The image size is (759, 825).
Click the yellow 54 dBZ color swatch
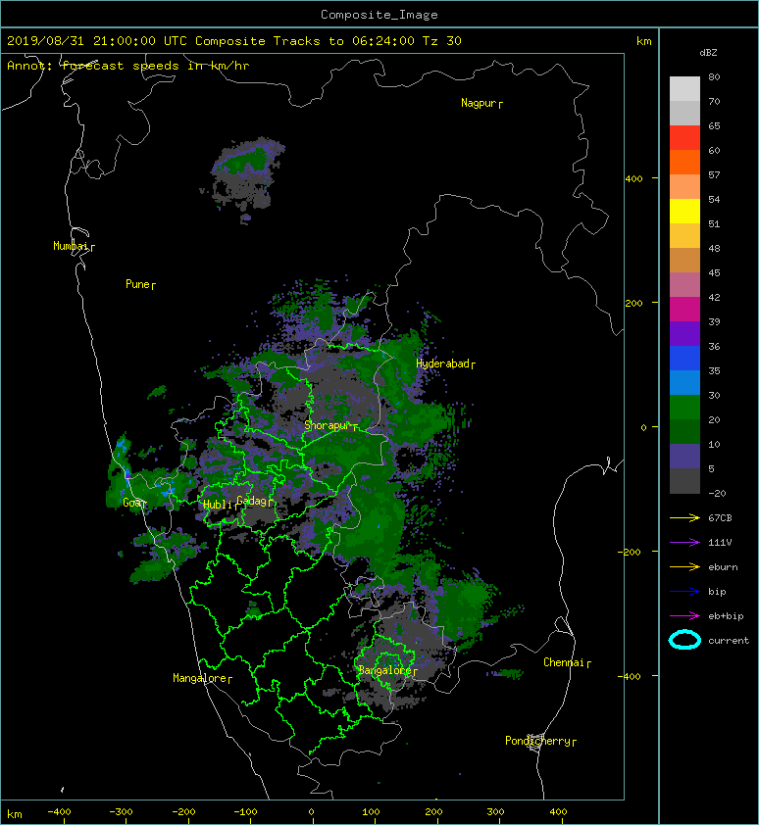pos(684,211)
